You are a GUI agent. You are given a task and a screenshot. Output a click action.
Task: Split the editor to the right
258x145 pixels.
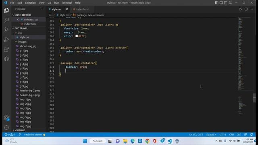[x=246, y=9]
